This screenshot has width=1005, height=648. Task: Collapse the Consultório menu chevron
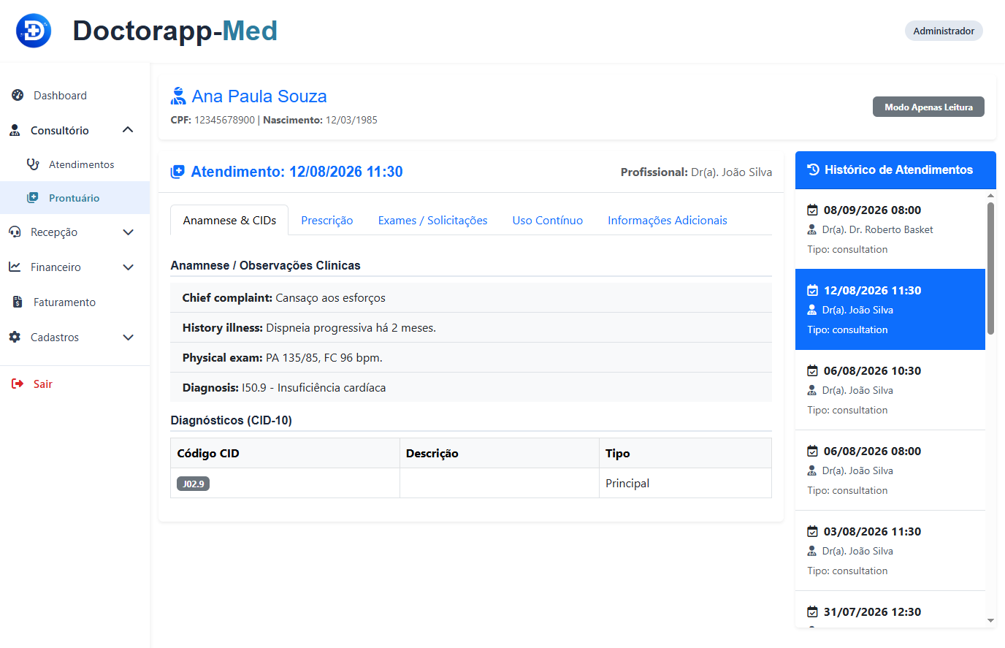(128, 130)
